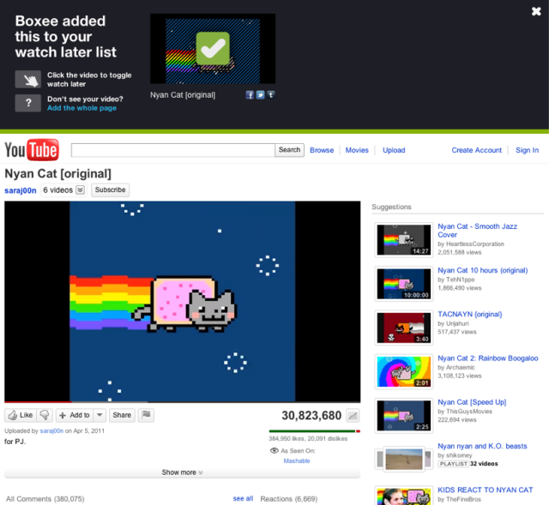Click the 'Nyan Cat [original]' caption in Boxee
Viewport: 549px width, 505px height.
point(183,95)
